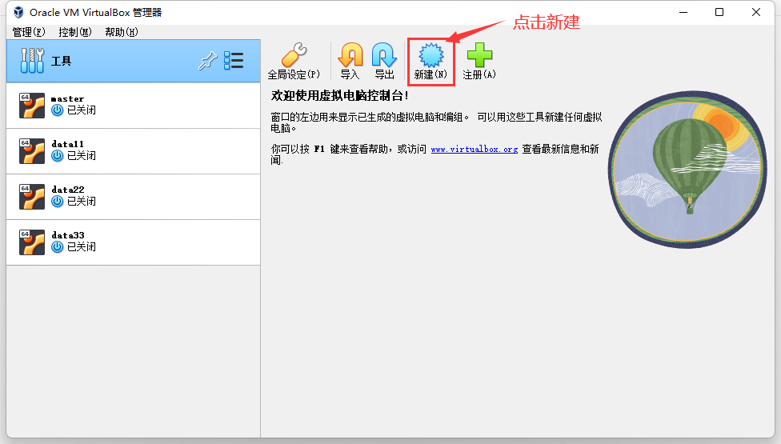The width and height of the screenshot is (781, 444).
Task: Click the Import (导入) arrow icon
Action: [x=350, y=54]
